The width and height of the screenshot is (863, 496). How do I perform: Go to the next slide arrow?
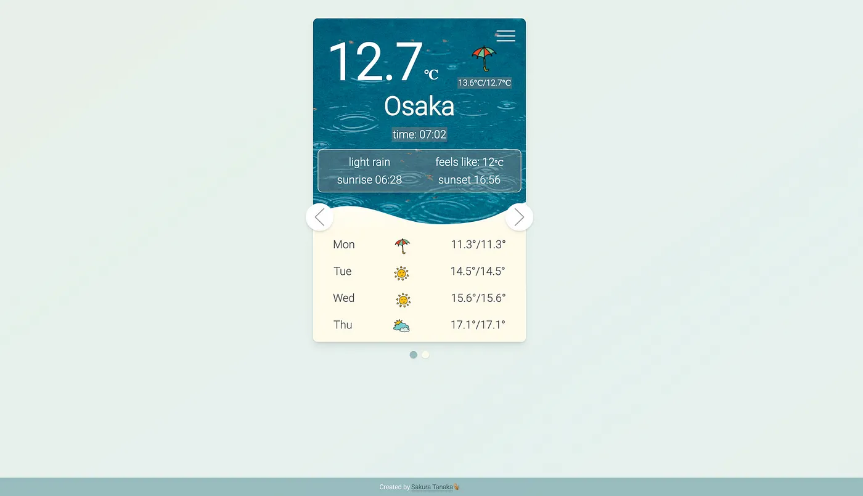tap(519, 217)
